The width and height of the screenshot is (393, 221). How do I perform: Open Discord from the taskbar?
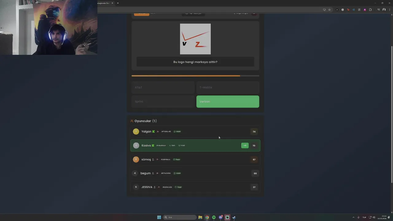coord(220,217)
